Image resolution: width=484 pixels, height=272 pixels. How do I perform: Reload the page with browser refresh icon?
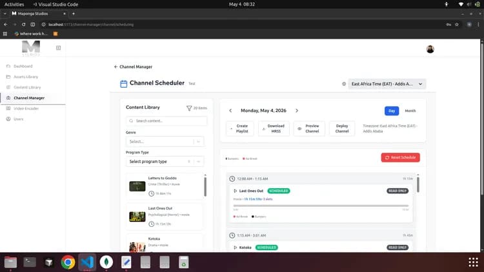point(23,24)
